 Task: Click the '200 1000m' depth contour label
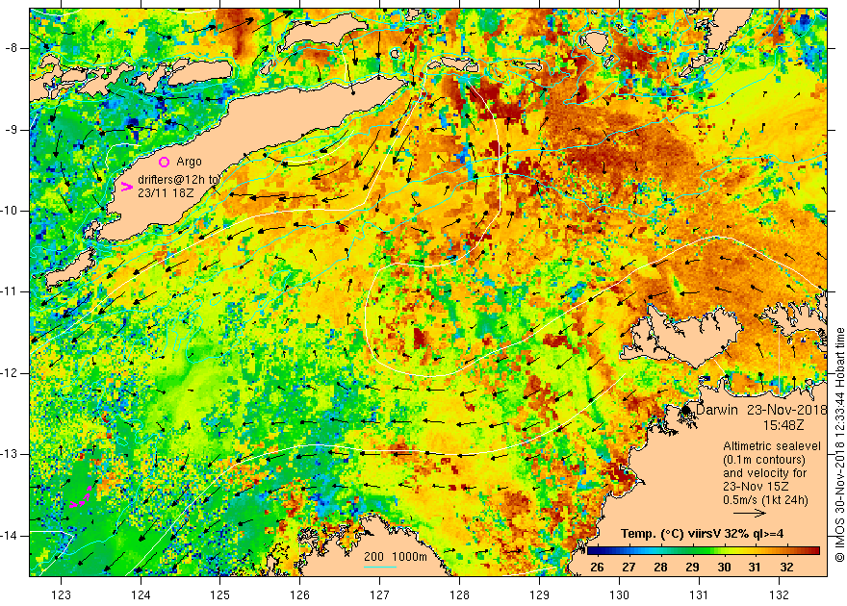pos(396,557)
